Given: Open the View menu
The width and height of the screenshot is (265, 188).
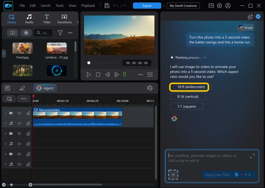Looking at the screenshot, I should (72, 6).
